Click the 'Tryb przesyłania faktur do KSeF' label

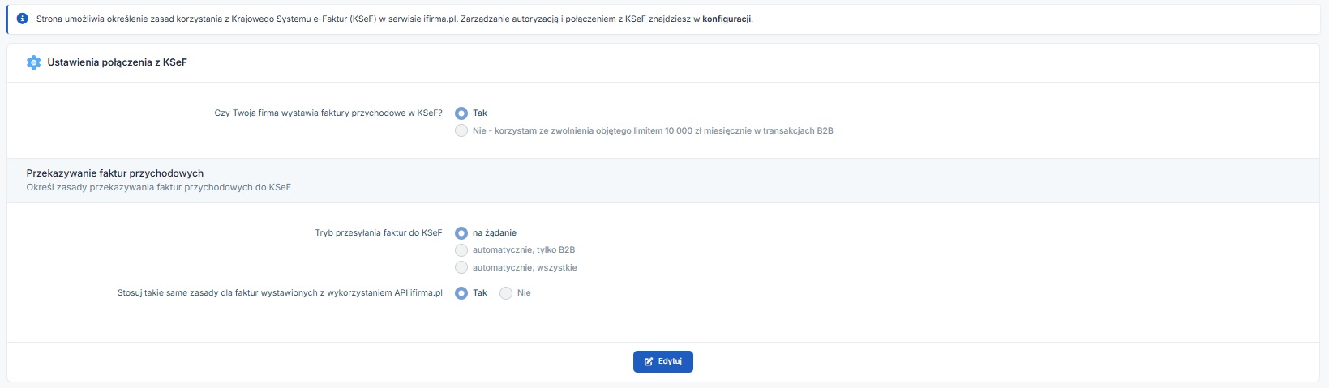[378, 233]
